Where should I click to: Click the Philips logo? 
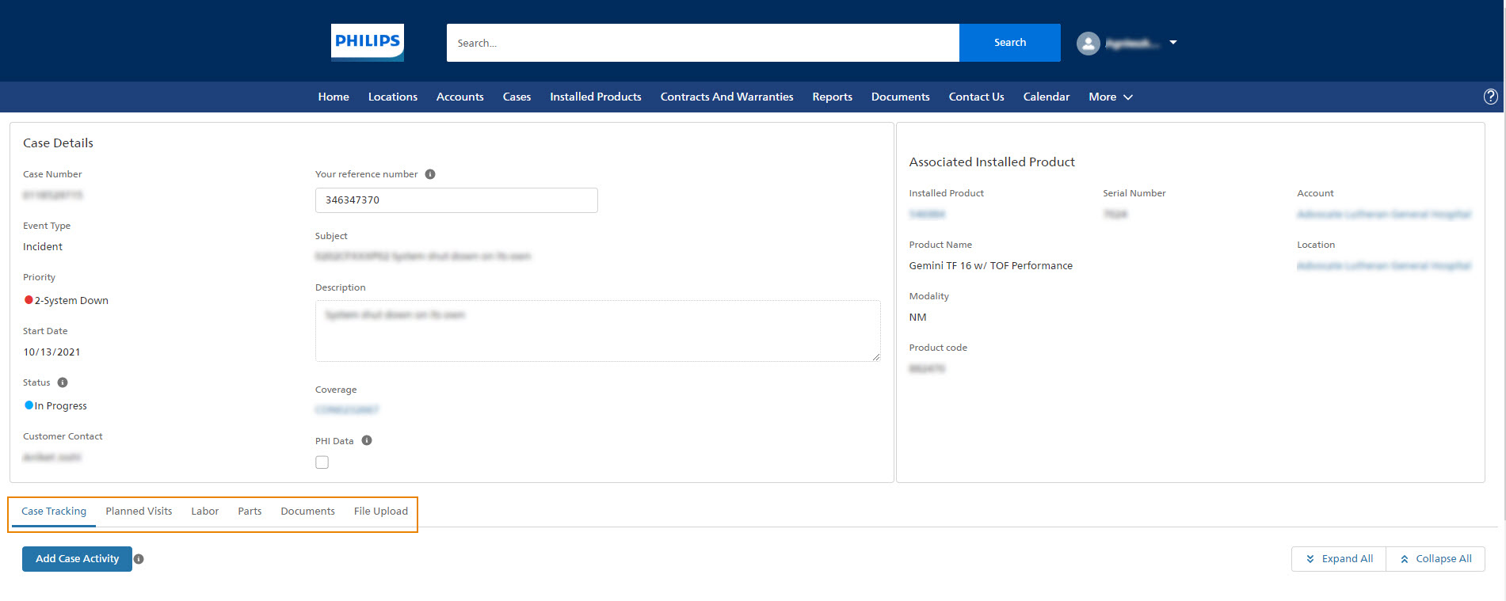tap(367, 42)
